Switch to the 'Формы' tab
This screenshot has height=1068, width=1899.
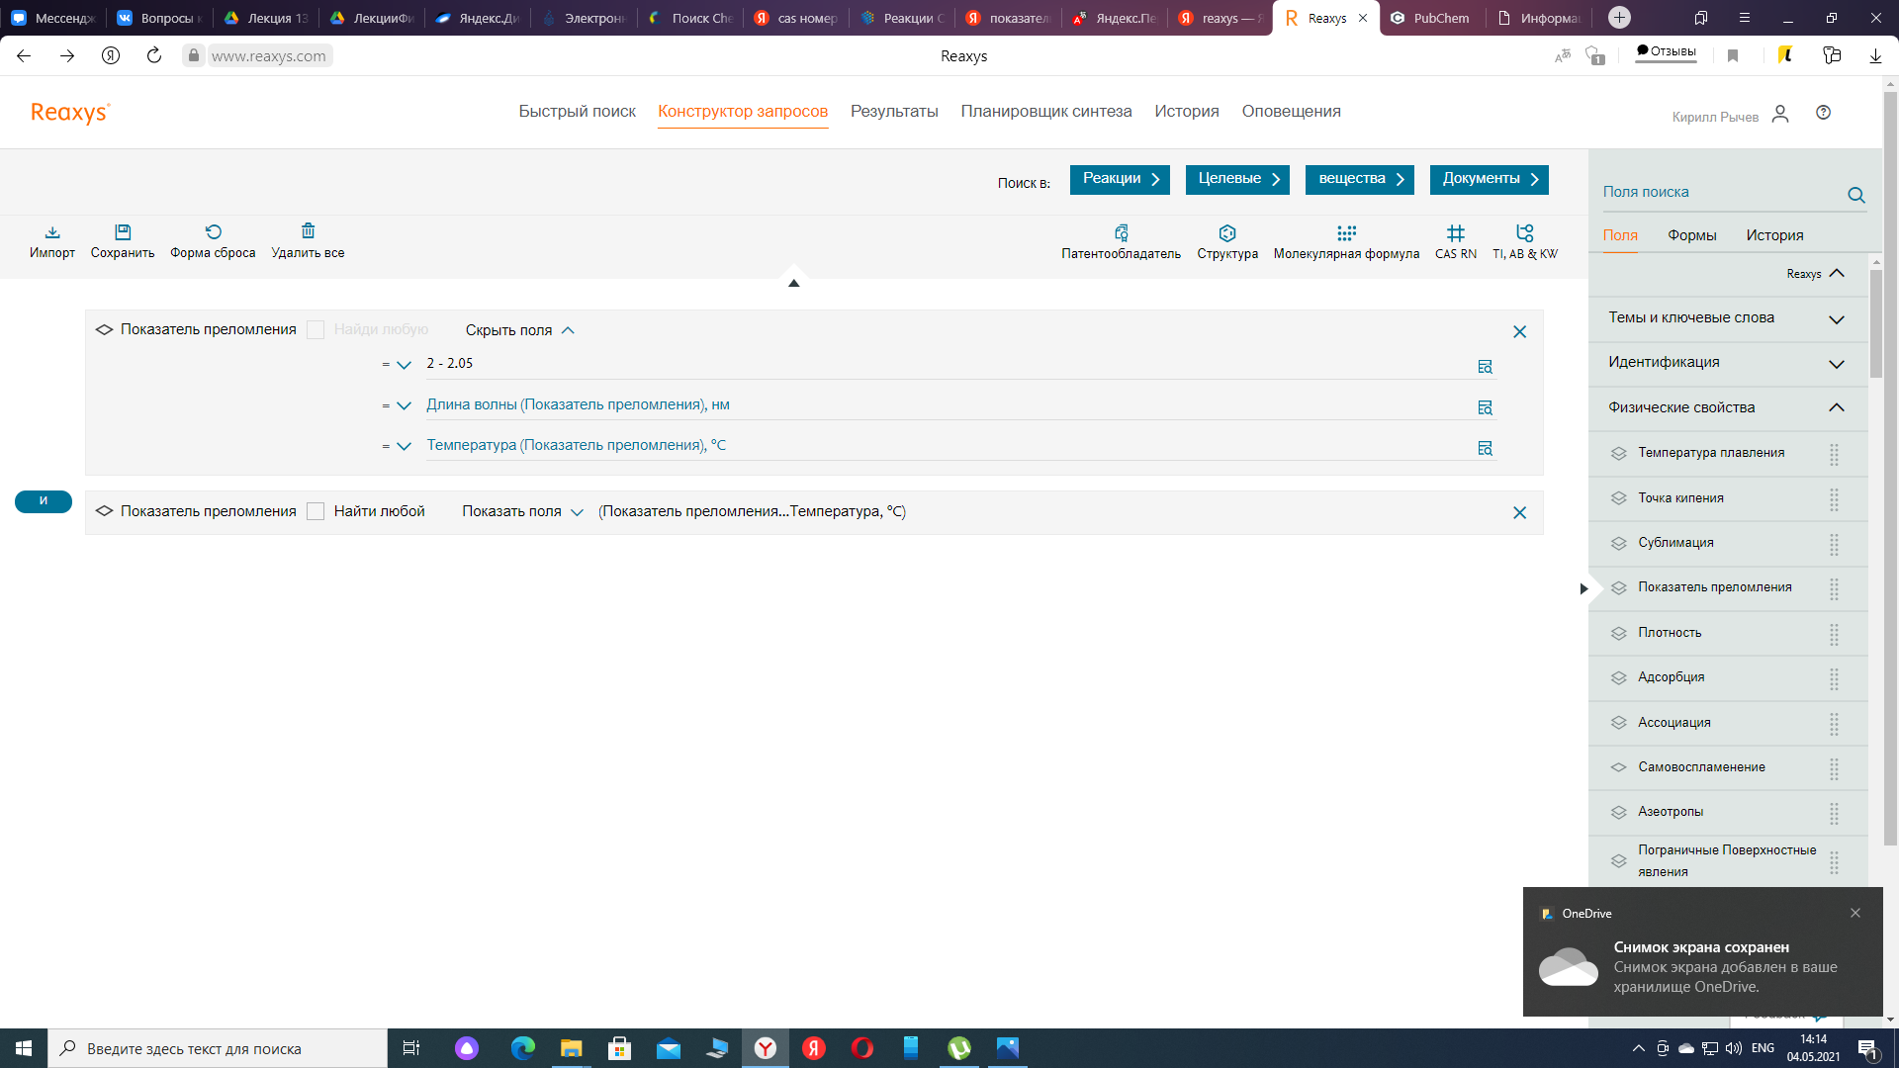[x=1691, y=235]
